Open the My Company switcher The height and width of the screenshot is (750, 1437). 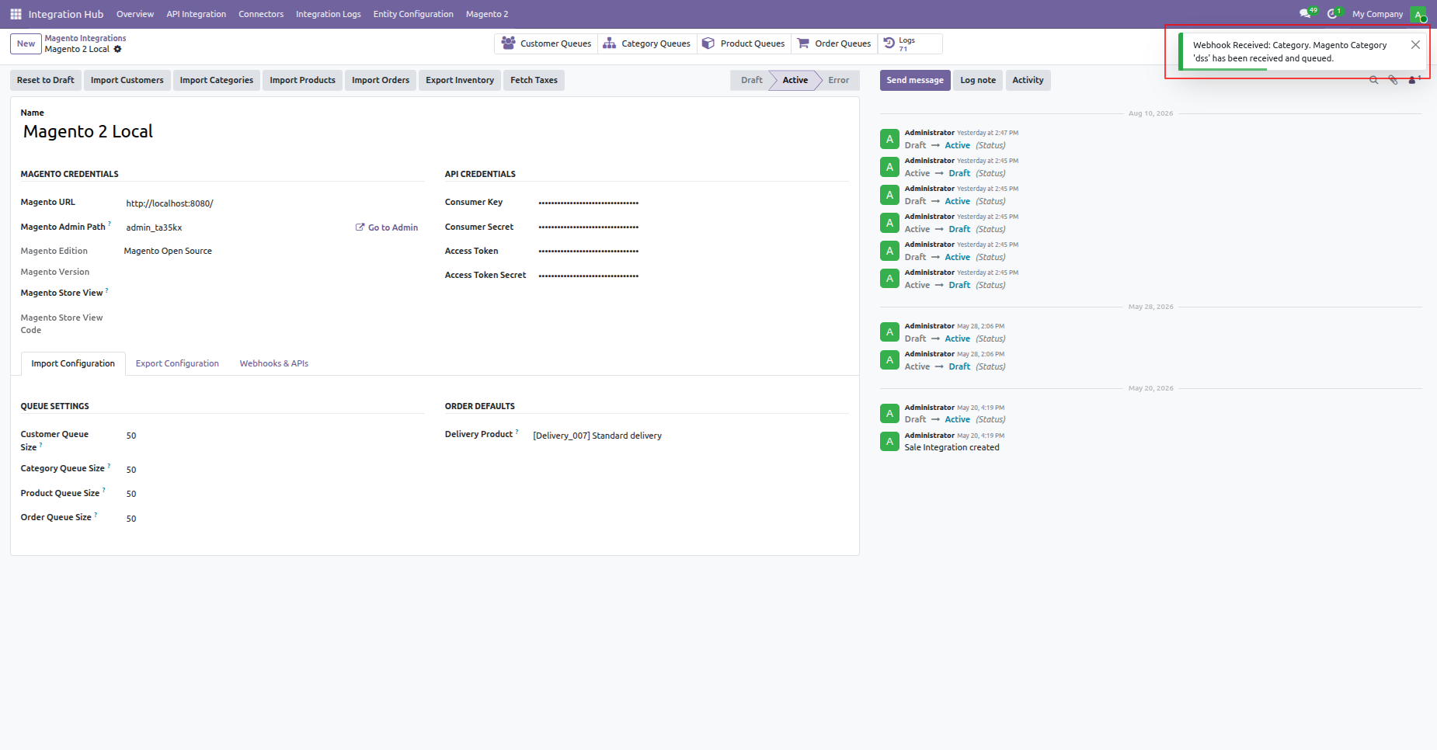pos(1377,14)
